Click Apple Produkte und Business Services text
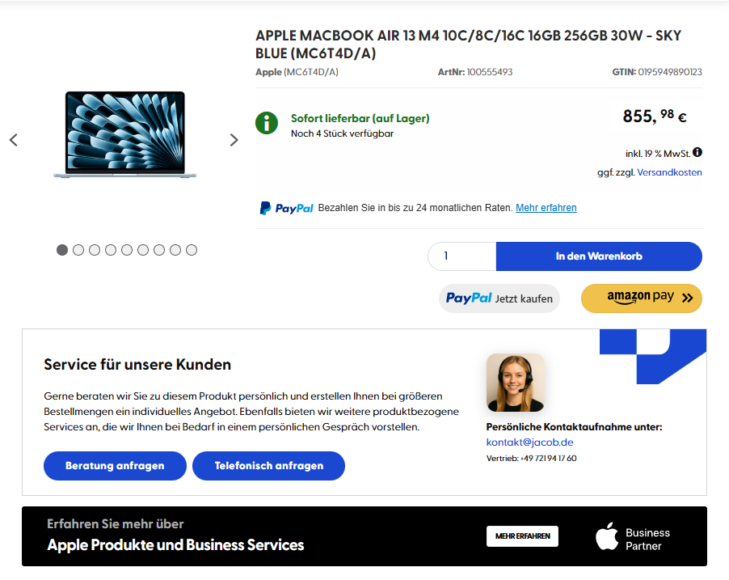The height and width of the screenshot is (580, 729). coord(175,544)
